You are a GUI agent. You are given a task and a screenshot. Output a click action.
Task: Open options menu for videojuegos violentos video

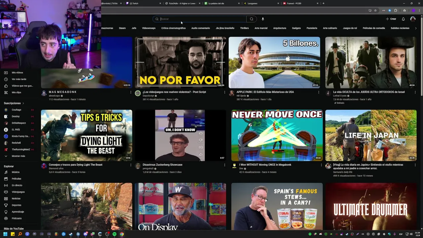[224, 92]
